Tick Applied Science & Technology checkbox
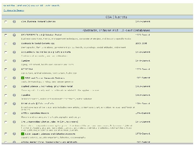Screen dimensions: 195x146 (6, 87)
